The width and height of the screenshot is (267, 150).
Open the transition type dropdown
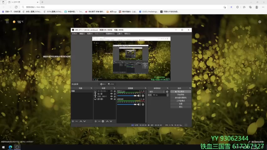[x=157, y=92]
